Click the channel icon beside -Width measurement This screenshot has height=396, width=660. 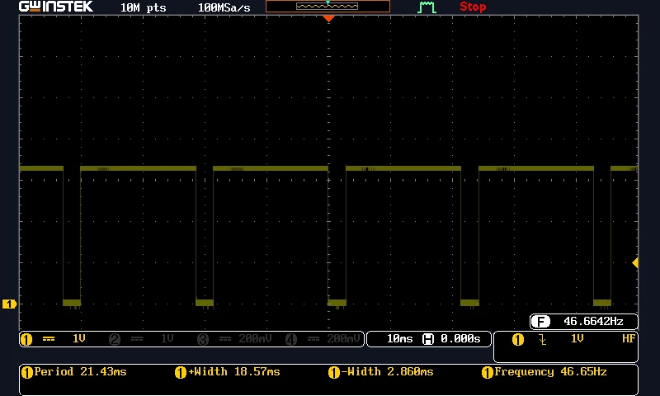pos(334,372)
